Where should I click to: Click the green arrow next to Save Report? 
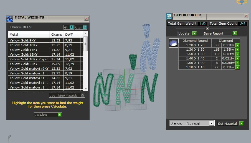pyautogui.click(x=235, y=33)
